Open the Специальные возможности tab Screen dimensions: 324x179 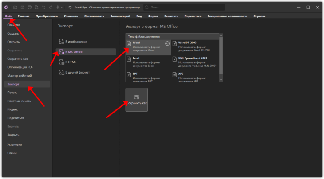click(x=227, y=16)
